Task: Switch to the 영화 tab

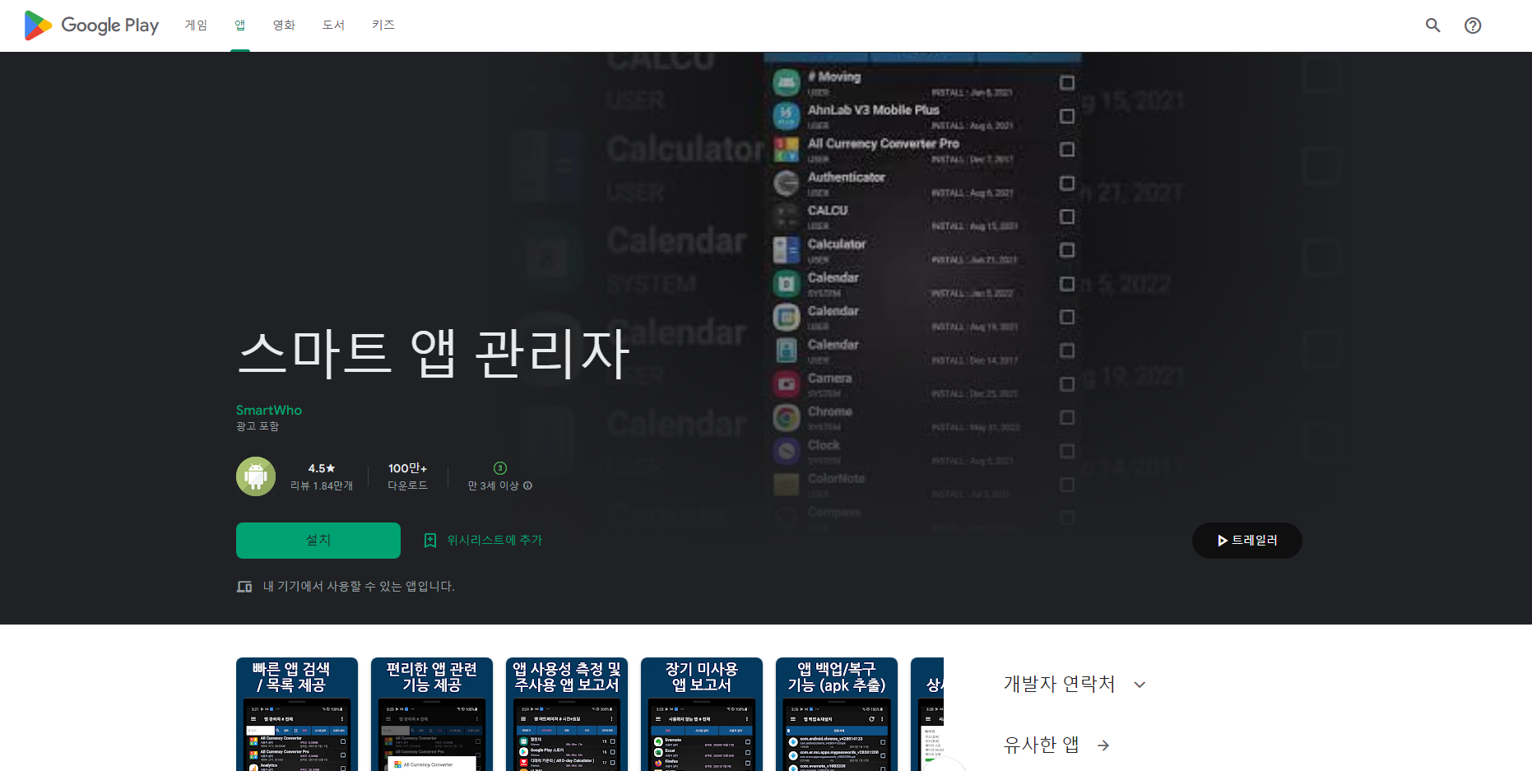Action: [284, 25]
